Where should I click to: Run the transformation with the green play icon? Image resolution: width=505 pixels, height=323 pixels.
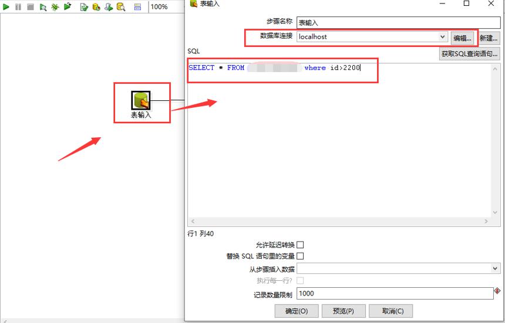tap(6, 7)
